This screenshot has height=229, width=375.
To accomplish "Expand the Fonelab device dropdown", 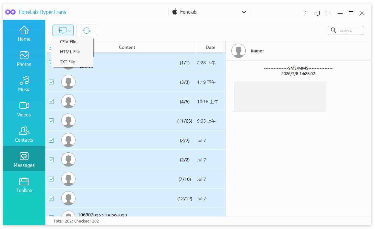I will (x=244, y=12).
